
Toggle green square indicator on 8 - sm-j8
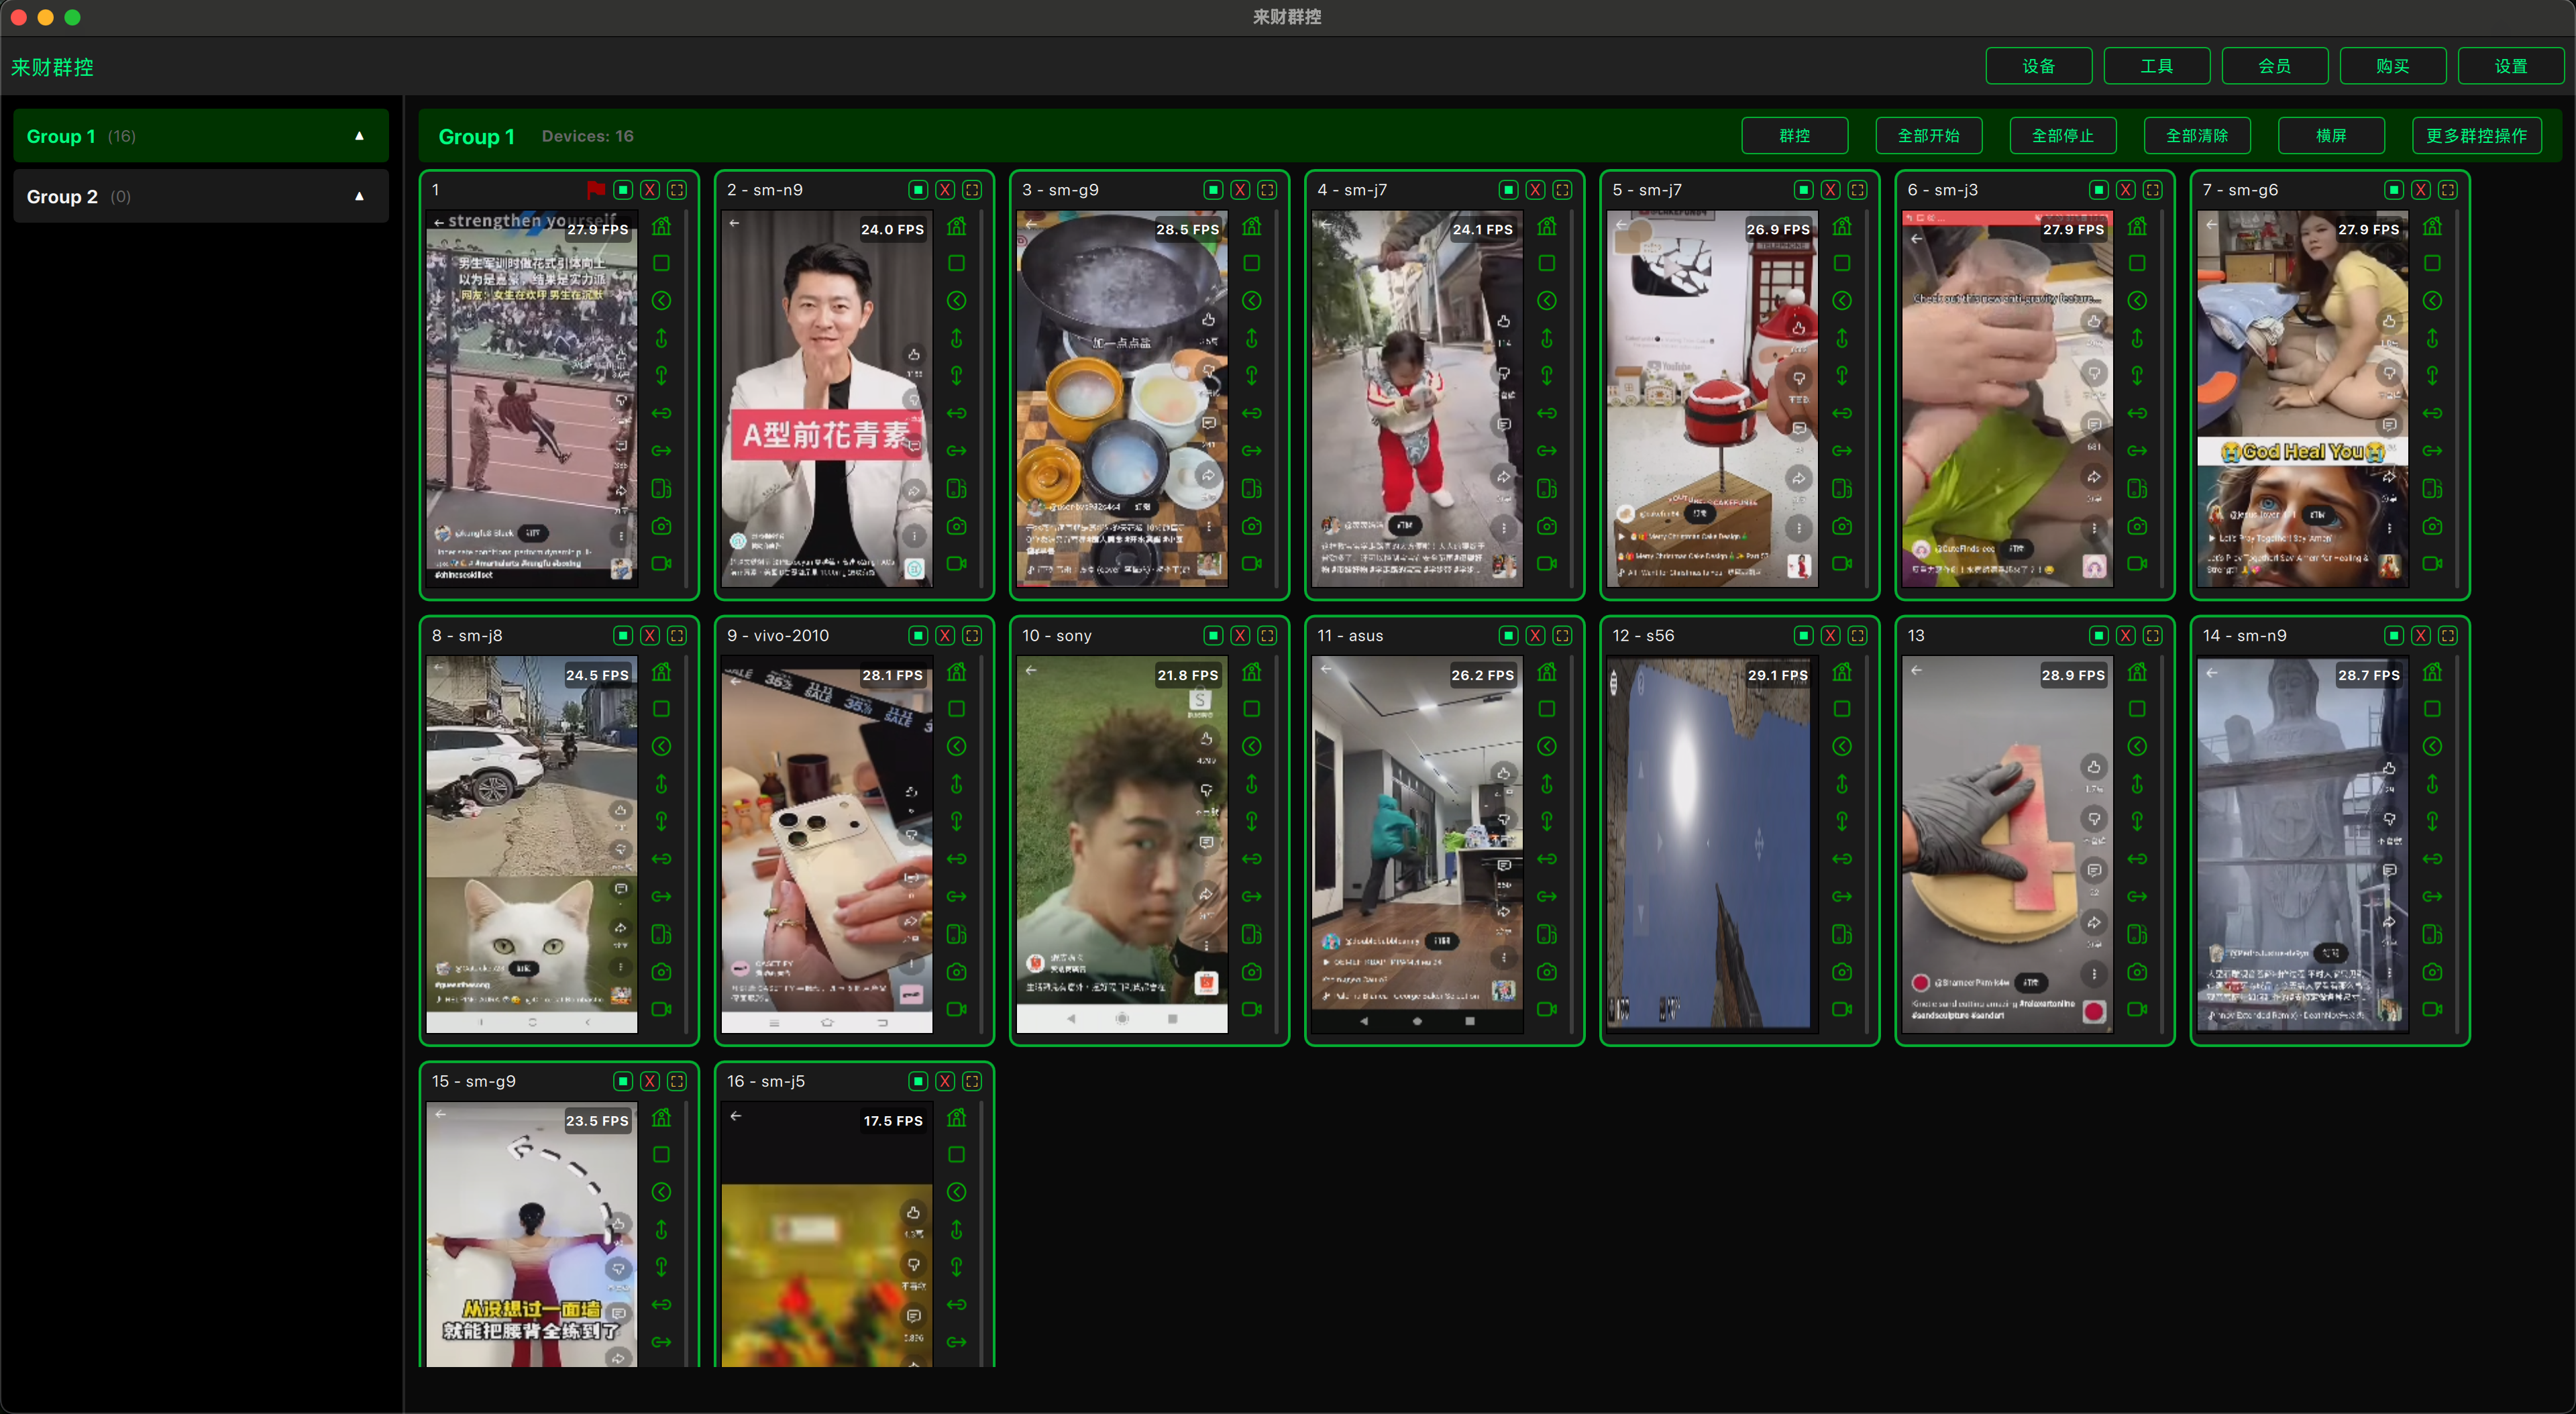(623, 636)
